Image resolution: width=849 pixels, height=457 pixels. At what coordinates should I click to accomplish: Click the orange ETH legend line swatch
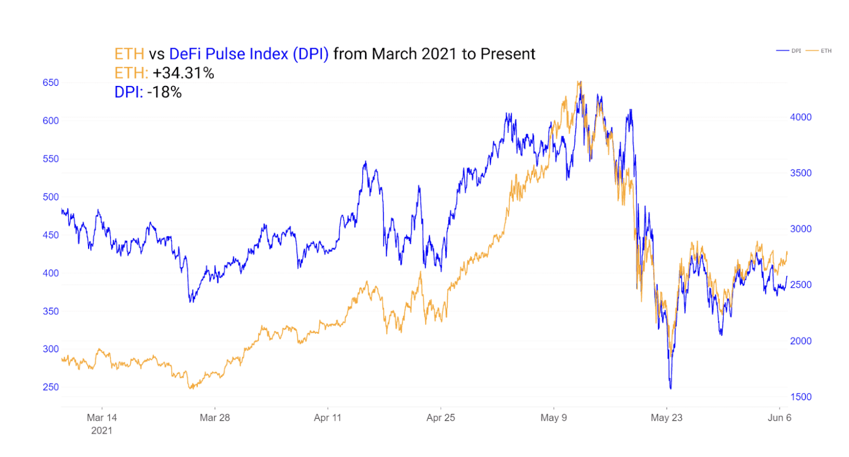point(812,51)
